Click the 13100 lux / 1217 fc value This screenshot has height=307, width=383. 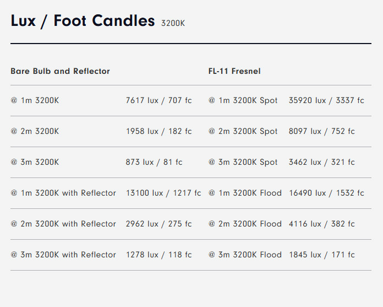point(163,193)
